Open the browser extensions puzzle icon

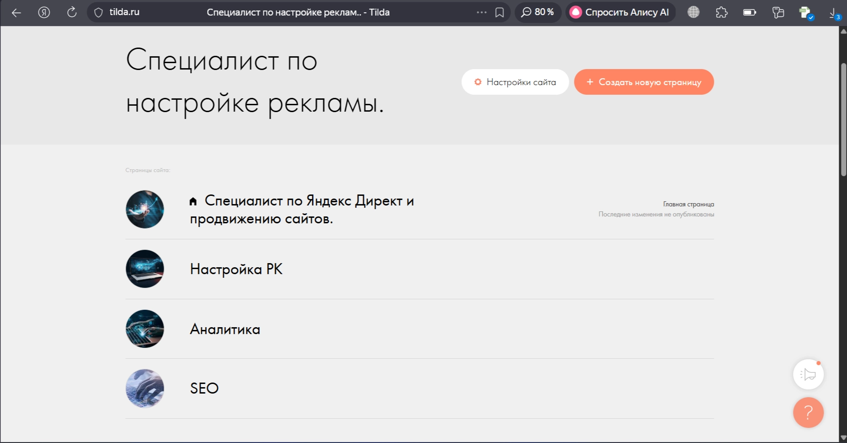pyautogui.click(x=722, y=12)
